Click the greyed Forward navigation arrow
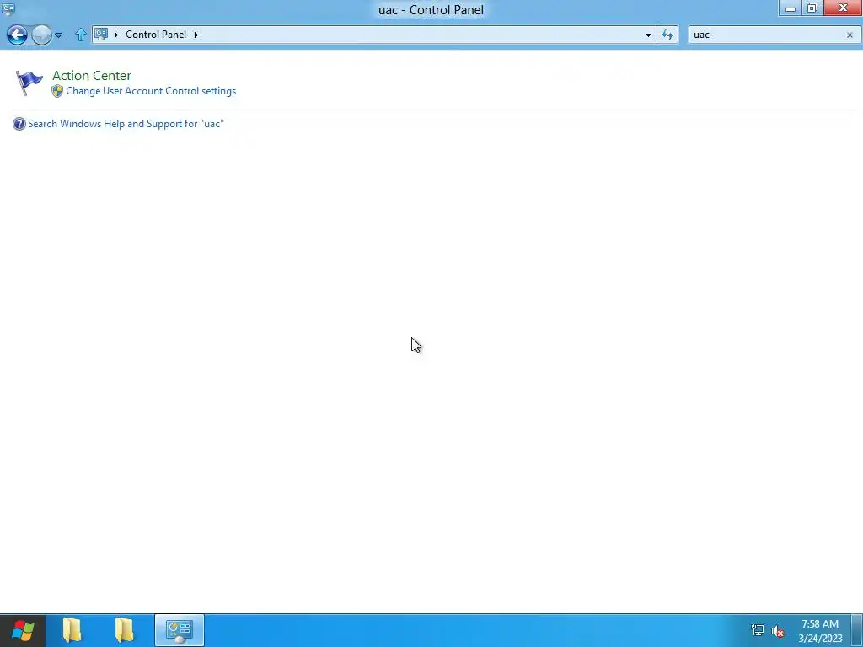The width and height of the screenshot is (863, 647). point(42,35)
